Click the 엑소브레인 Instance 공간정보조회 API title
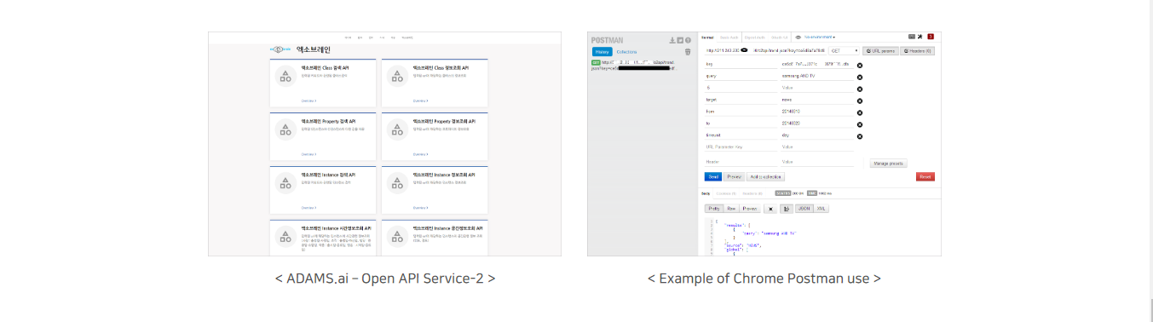Viewport: 1153px width, 322px height. pos(447,228)
